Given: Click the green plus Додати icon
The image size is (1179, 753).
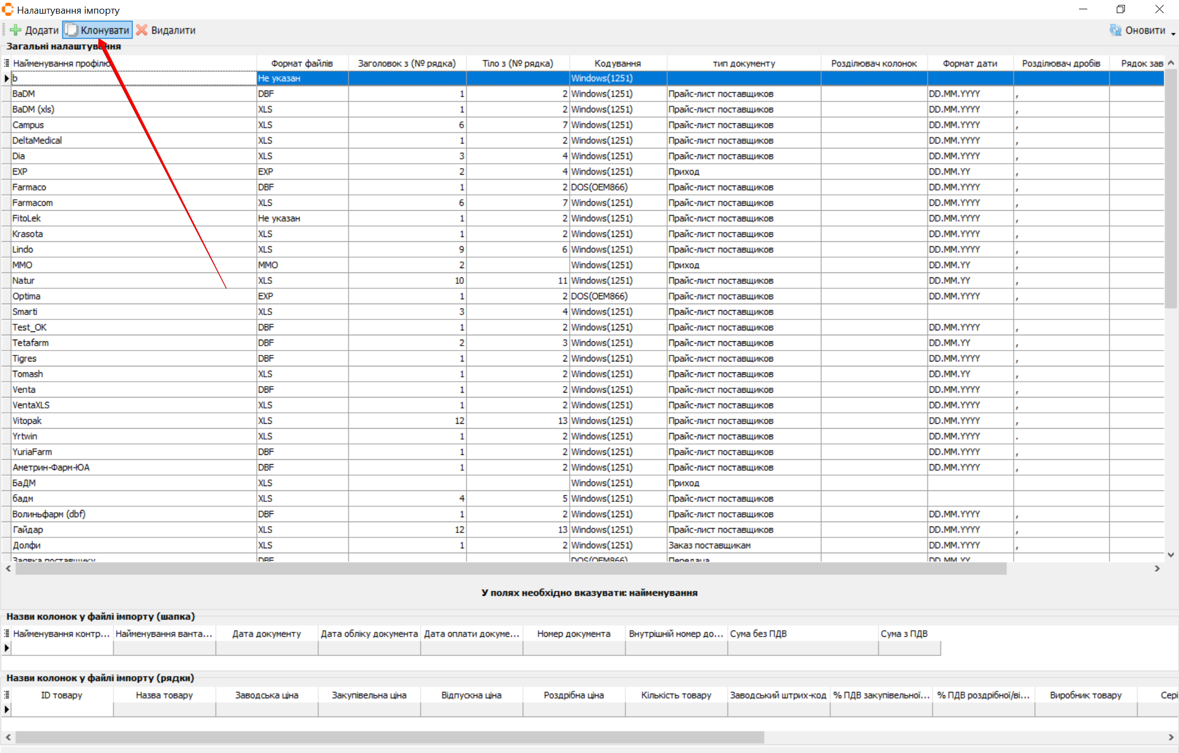Looking at the screenshot, I should pyautogui.click(x=16, y=30).
